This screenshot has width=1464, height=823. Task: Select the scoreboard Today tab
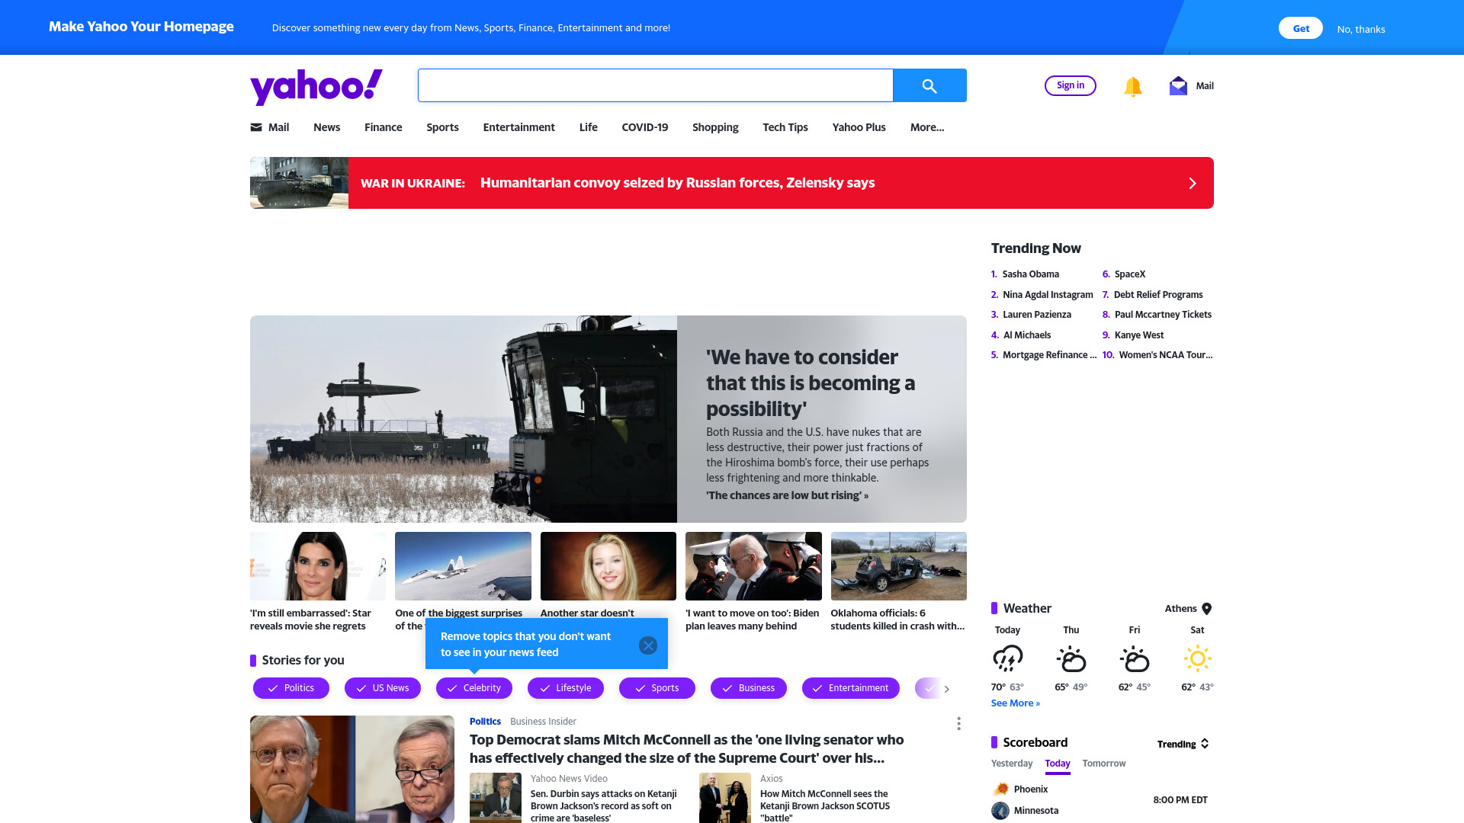pyautogui.click(x=1057, y=764)
